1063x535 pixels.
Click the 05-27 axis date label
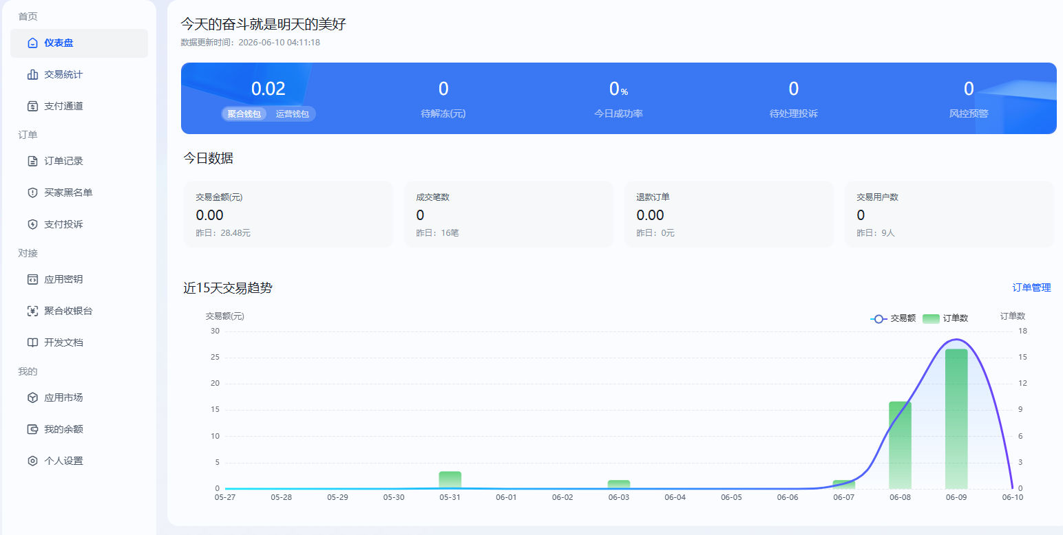225,497
